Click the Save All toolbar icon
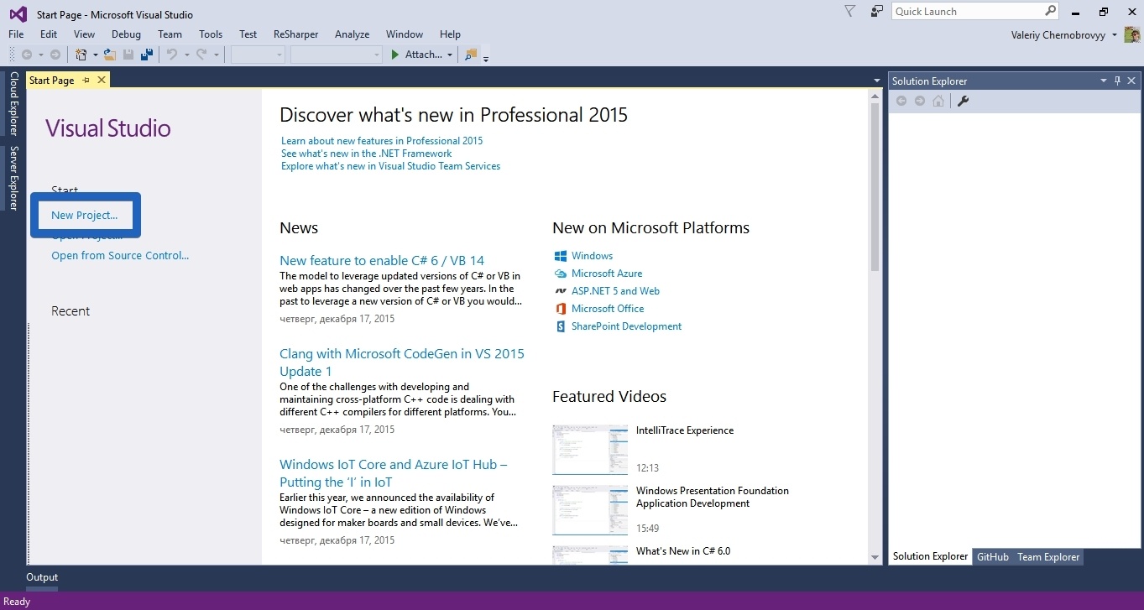The height and width of the screenshot is (610, 1144). 147,55
